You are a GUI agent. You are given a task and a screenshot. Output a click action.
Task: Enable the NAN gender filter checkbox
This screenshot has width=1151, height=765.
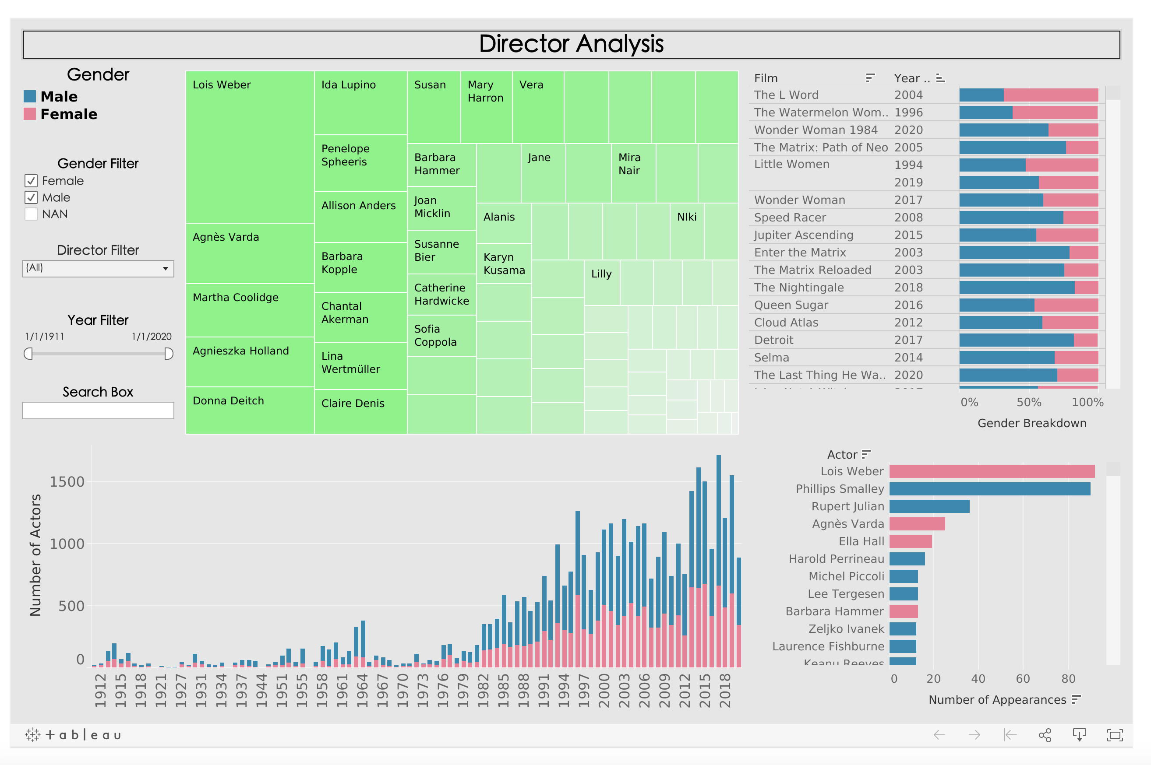[31, 214]
